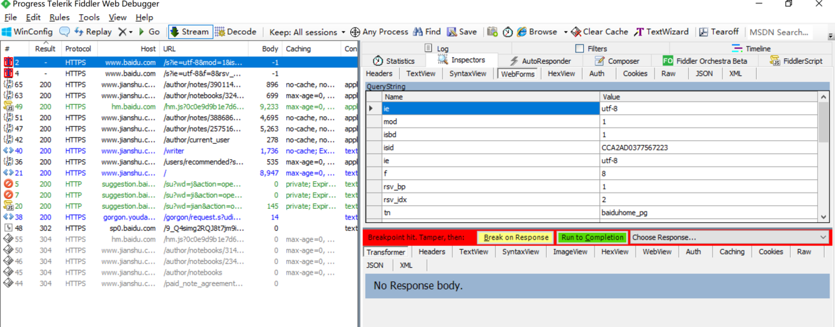
Task: Open the Tools menu
Action: (89, 17)
